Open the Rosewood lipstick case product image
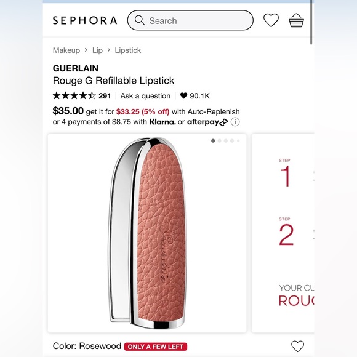The image size is (357, 357). [147, 233]
